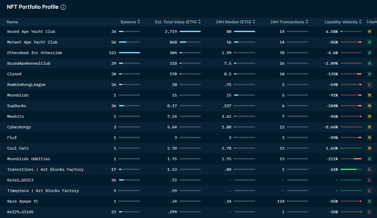Click the L badge on the 0xf29…511d5 row
Screen dimensions: 377x218
(x=369, y=212)
